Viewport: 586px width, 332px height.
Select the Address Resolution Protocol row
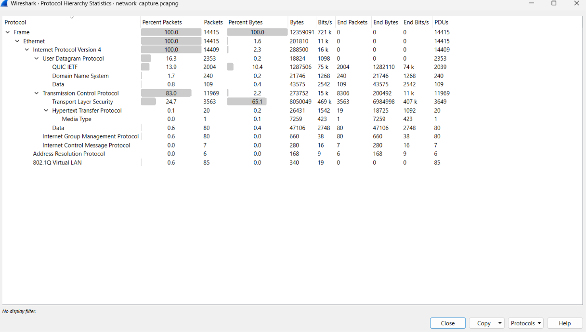coord(292,154)
